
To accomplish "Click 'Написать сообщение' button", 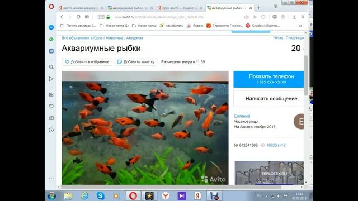I will tap(268, 99).
